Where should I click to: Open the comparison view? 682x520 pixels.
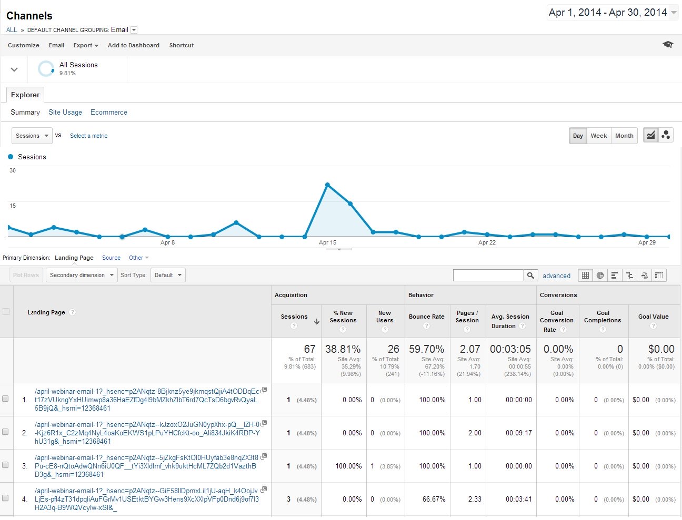[x=629, y=275]
